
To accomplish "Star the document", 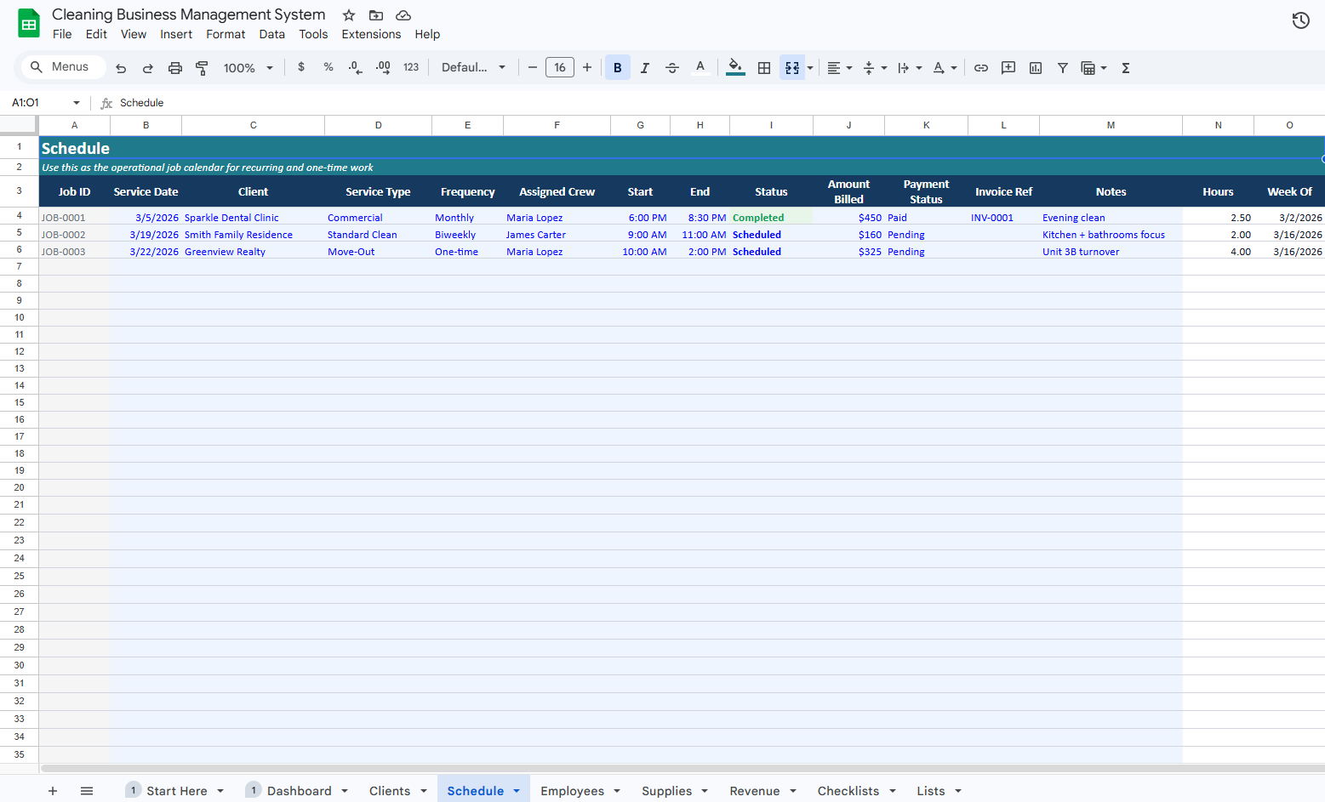I will pos(349,15).
